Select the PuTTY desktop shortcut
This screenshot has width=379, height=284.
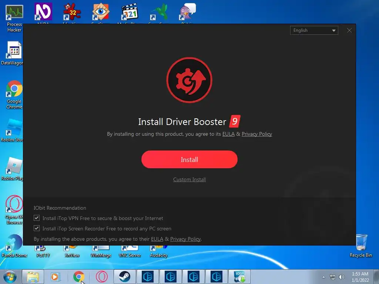click(43, 251)
